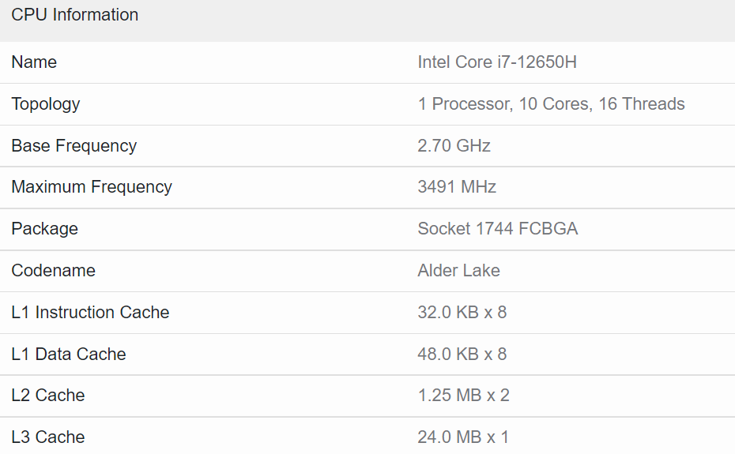Select the 24.0 MB x 1 value
The height and width of the screenshot is (454, 735).
click(463, 437)
